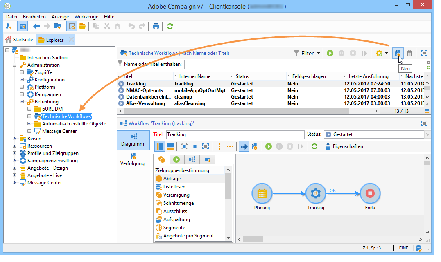
Task: Toggle the horizontal layout view button
Action: tap(170, 146)
